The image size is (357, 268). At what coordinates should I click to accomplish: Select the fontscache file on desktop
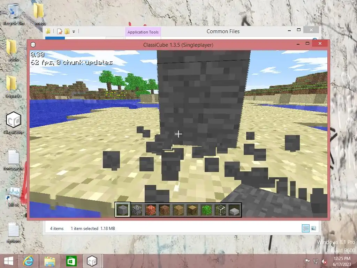click(x=14, y=159)
